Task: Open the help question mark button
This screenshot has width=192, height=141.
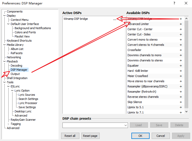Action: point(174,3)
